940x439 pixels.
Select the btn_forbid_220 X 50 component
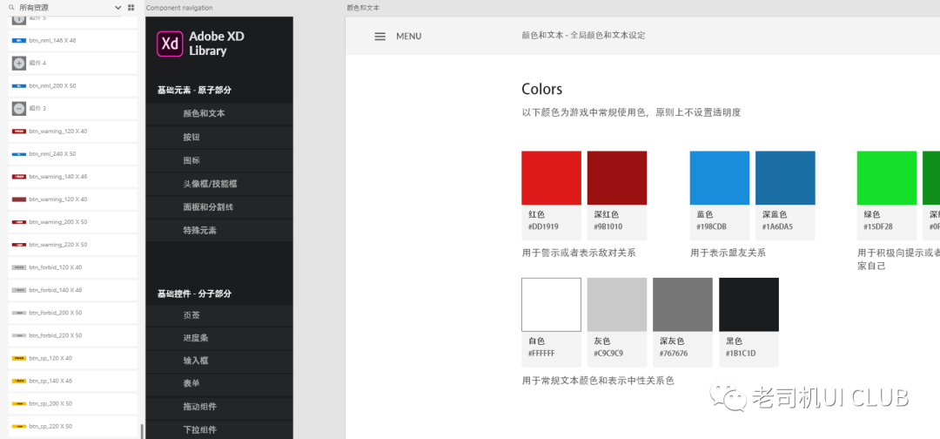pos(72,335)
